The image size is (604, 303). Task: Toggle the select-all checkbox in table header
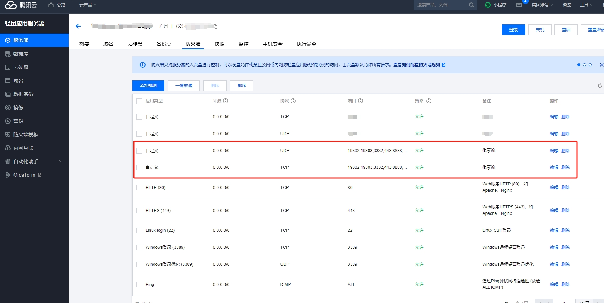[139, 101]
